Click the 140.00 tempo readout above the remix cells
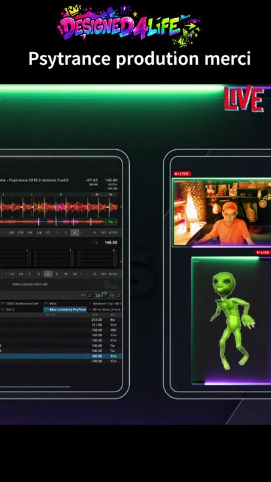Image resolution: width=271 pixels, height=482 pixels. [x=110, y=242]
